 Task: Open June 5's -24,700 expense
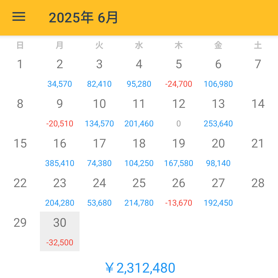pos(179,84)
